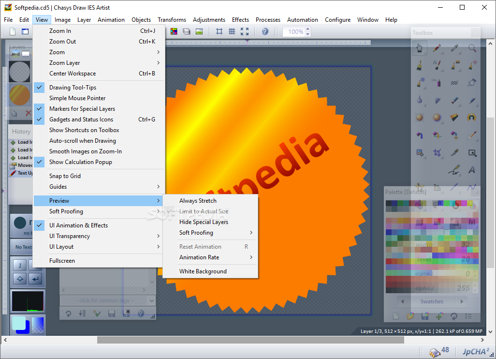Click the 100% zoom input field
The width and height of the screenshot is (496, 359).
click(x=293, y=31)
